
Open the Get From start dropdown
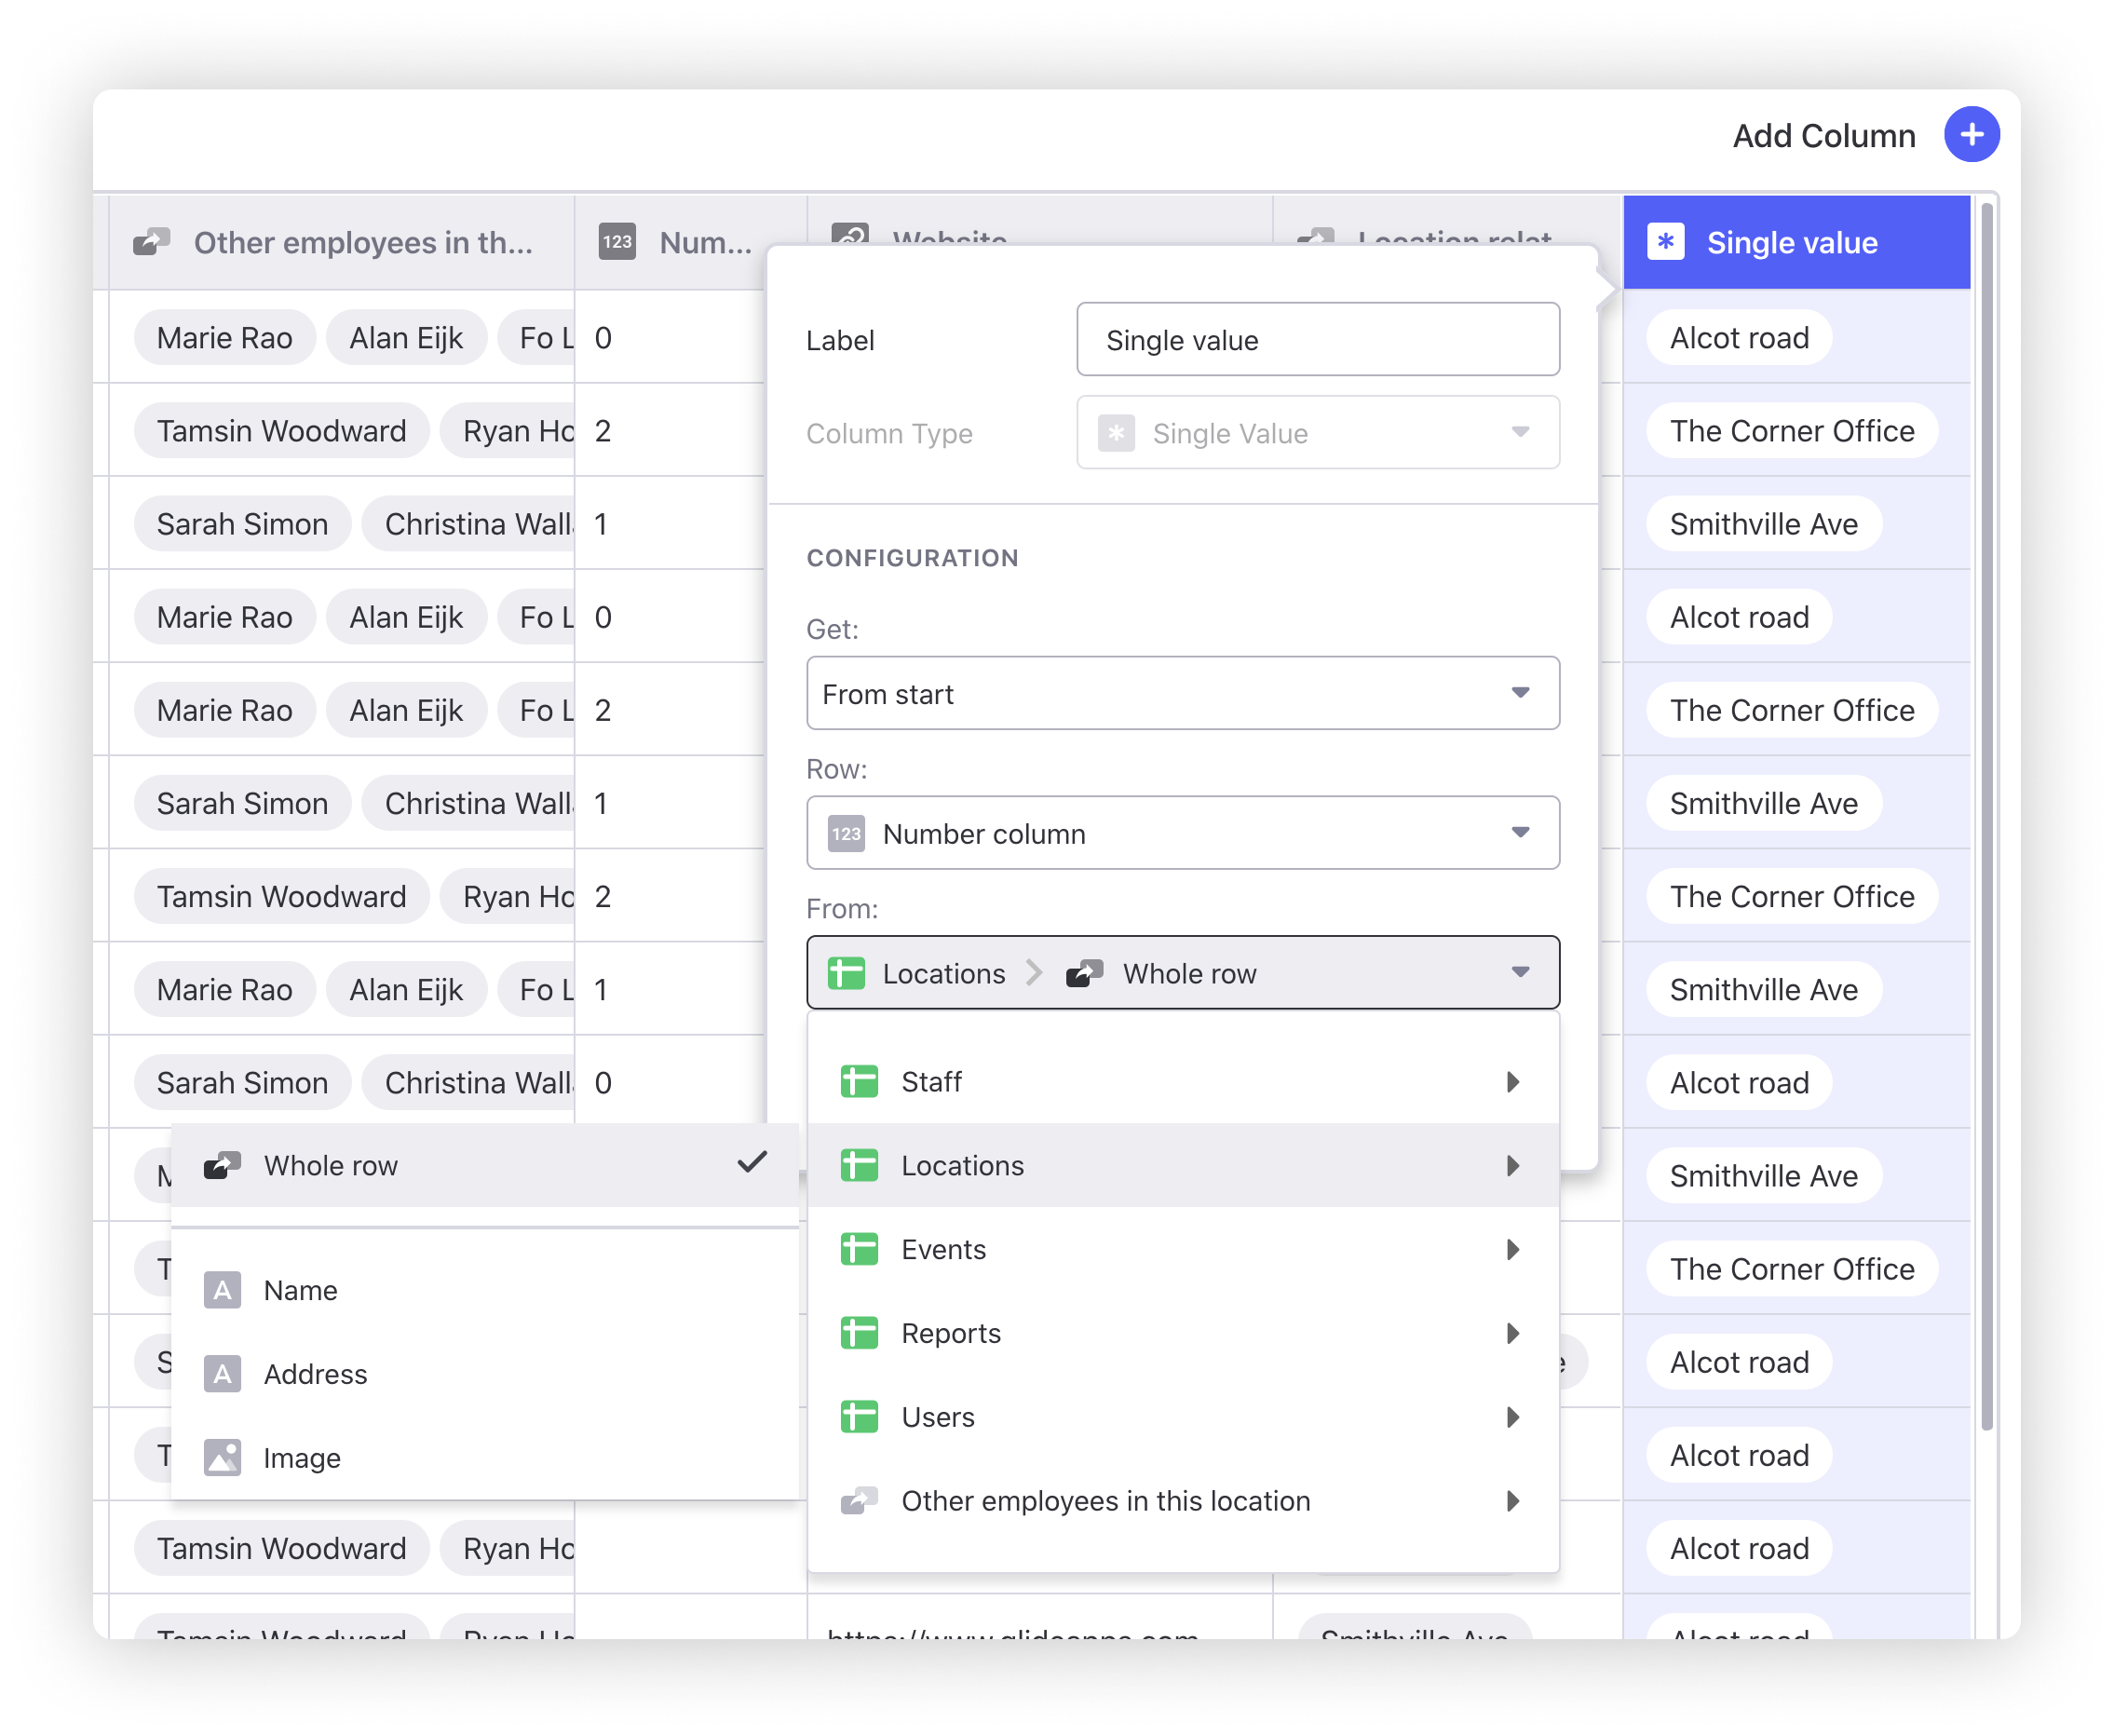pos(1182,693)
